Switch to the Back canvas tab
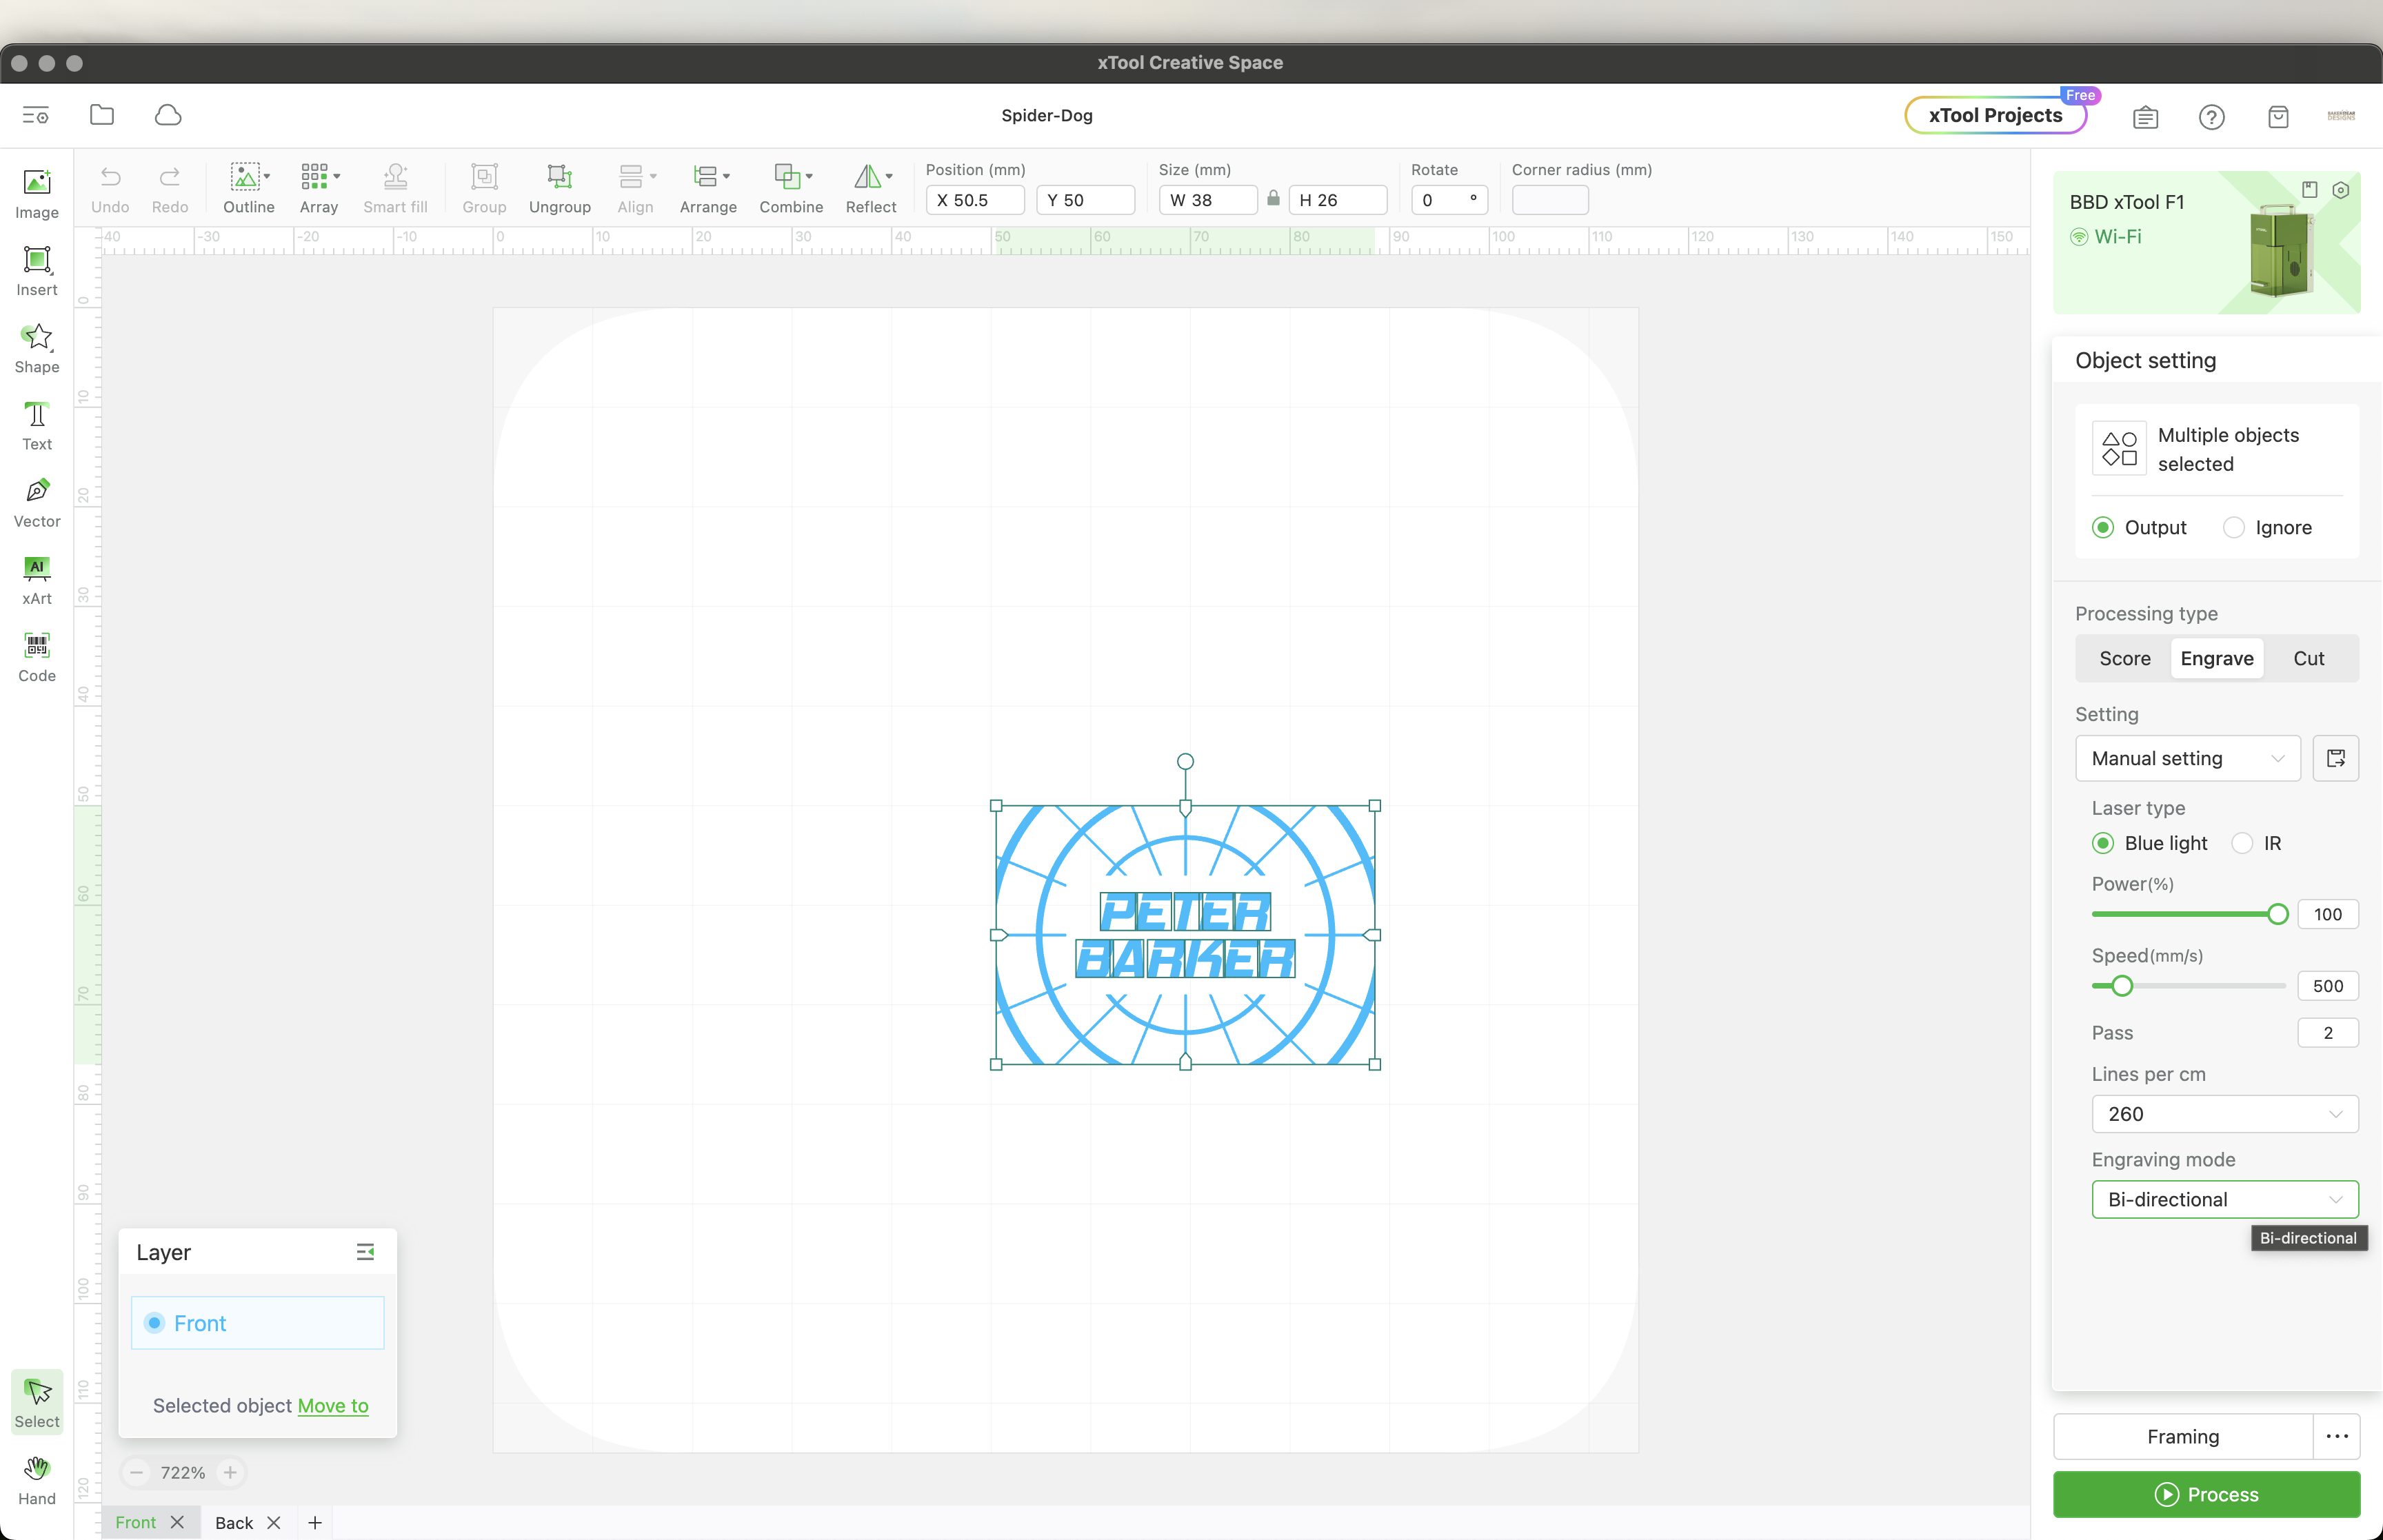This screenshot has height=1540, width=2383. pos(234,1522)
